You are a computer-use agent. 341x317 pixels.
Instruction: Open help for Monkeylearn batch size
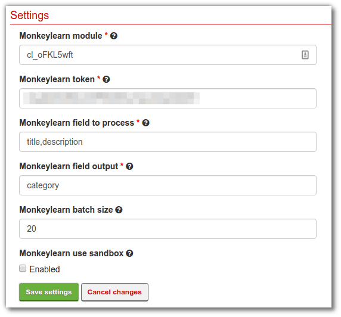pos(119,210)
